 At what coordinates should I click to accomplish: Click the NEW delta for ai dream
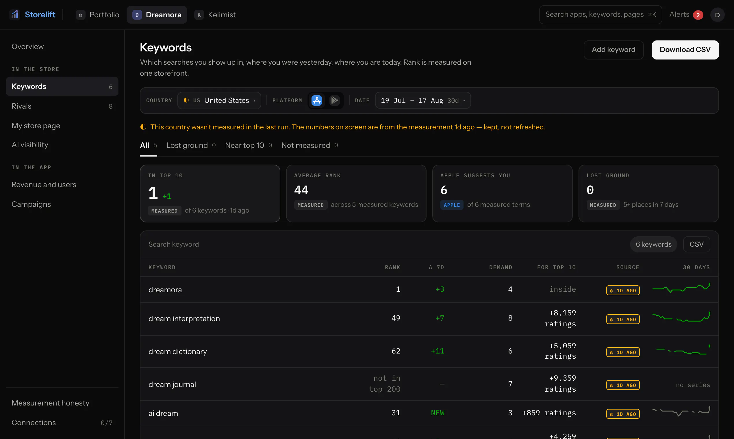tap(438, 413)
